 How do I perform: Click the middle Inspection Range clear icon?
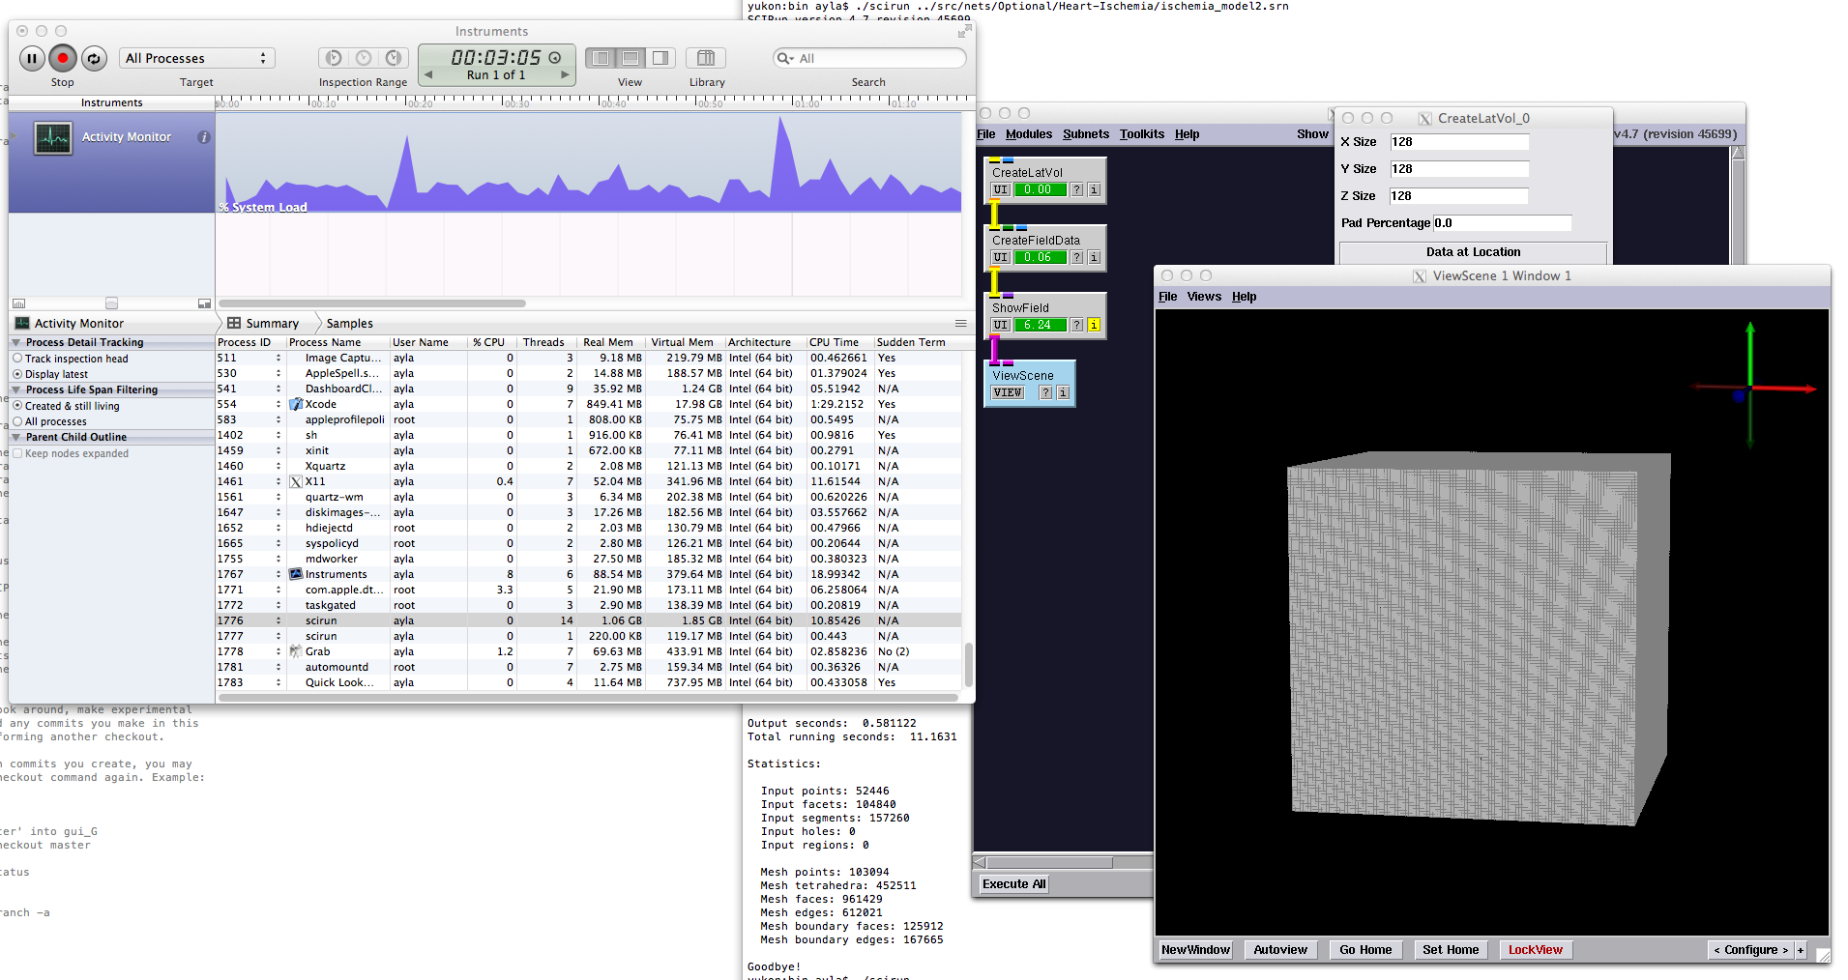tap(364, 58)
